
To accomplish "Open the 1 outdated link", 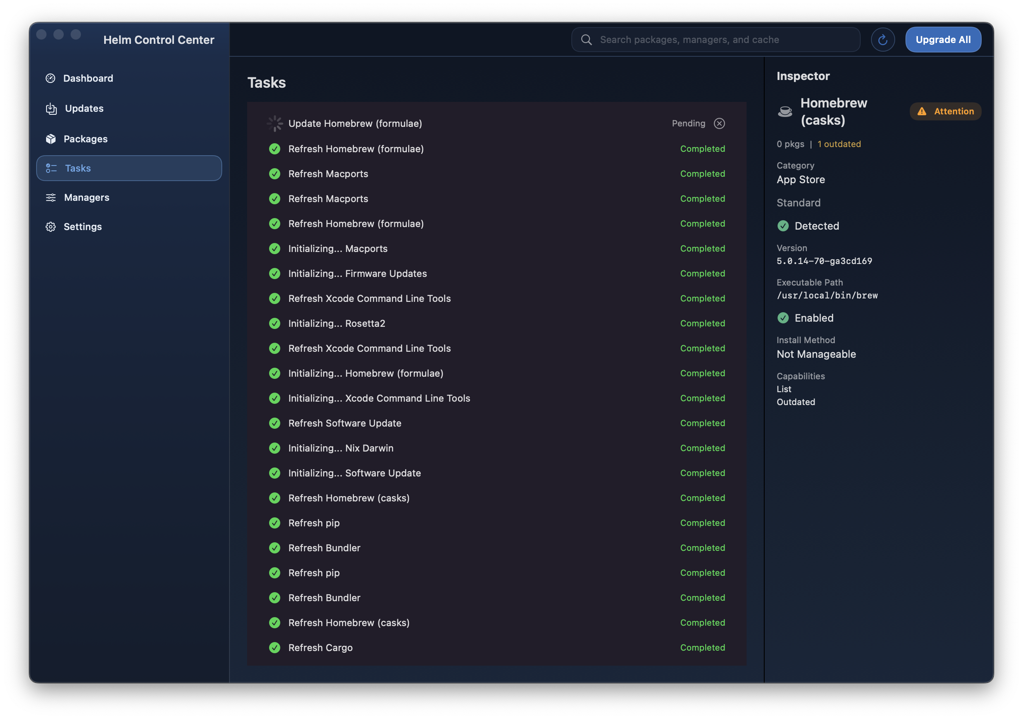I will [x=839, y=144].
